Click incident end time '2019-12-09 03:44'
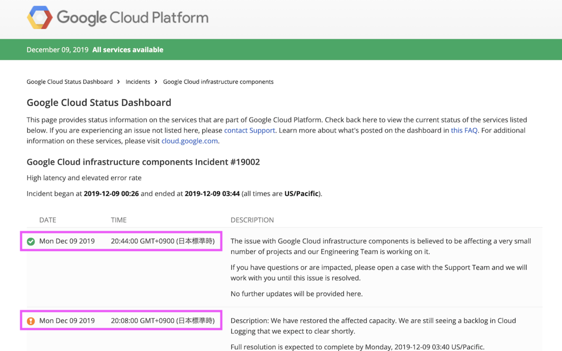This screenshot has height=351, width=562. coord(212,193)
